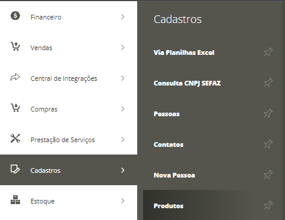
Task: Click the Compras cart icon
Action: pos(15,107)
